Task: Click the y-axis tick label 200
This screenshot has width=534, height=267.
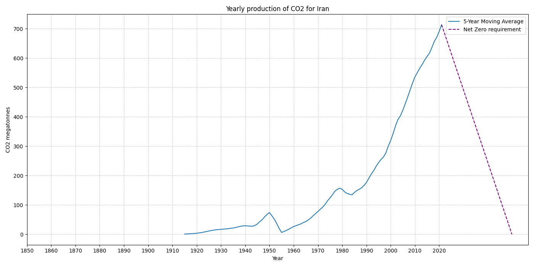Action: tap(19, 176)
